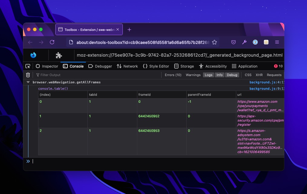The image size is (307, 194).
Task: Select parentFrameId value -1
Action: point(189,102)
